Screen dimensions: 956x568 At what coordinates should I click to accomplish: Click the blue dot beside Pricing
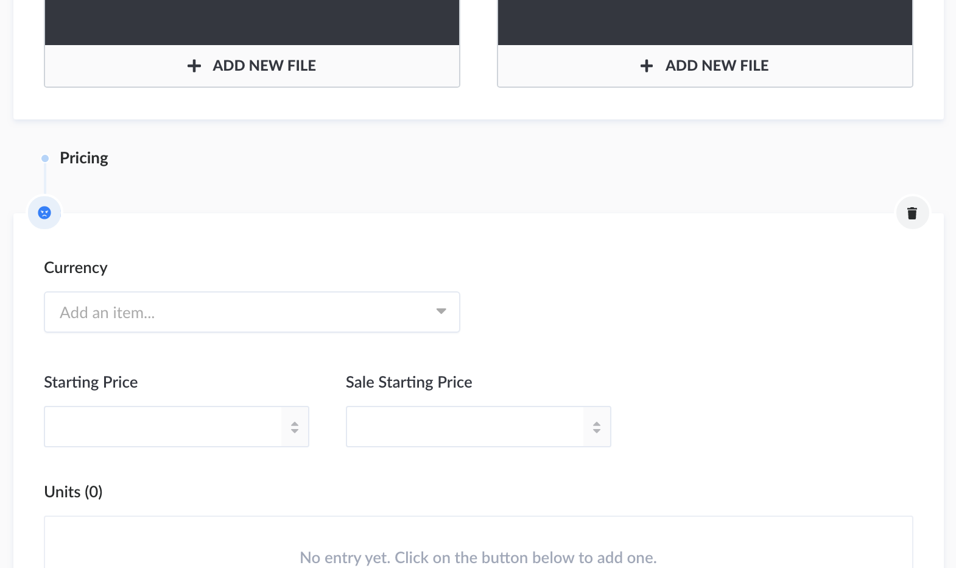pyautogui.click(x=44, y=158)
